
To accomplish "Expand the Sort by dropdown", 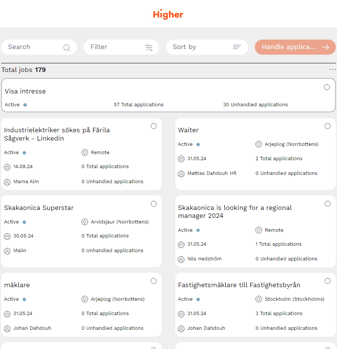I will (207, 47).
